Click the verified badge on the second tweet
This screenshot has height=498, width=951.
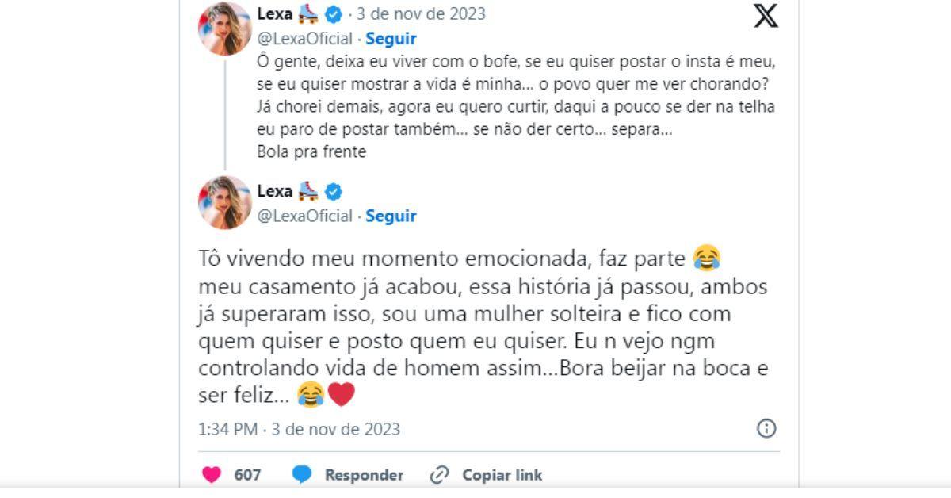tap(334, 191)
